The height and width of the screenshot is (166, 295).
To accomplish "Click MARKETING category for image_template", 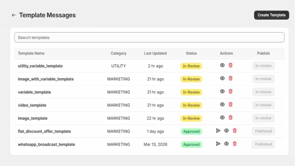I will [119, 118].
